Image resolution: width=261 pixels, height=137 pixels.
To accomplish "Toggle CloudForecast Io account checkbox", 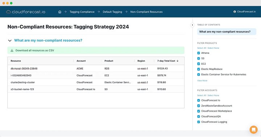I will pos(198,100).
